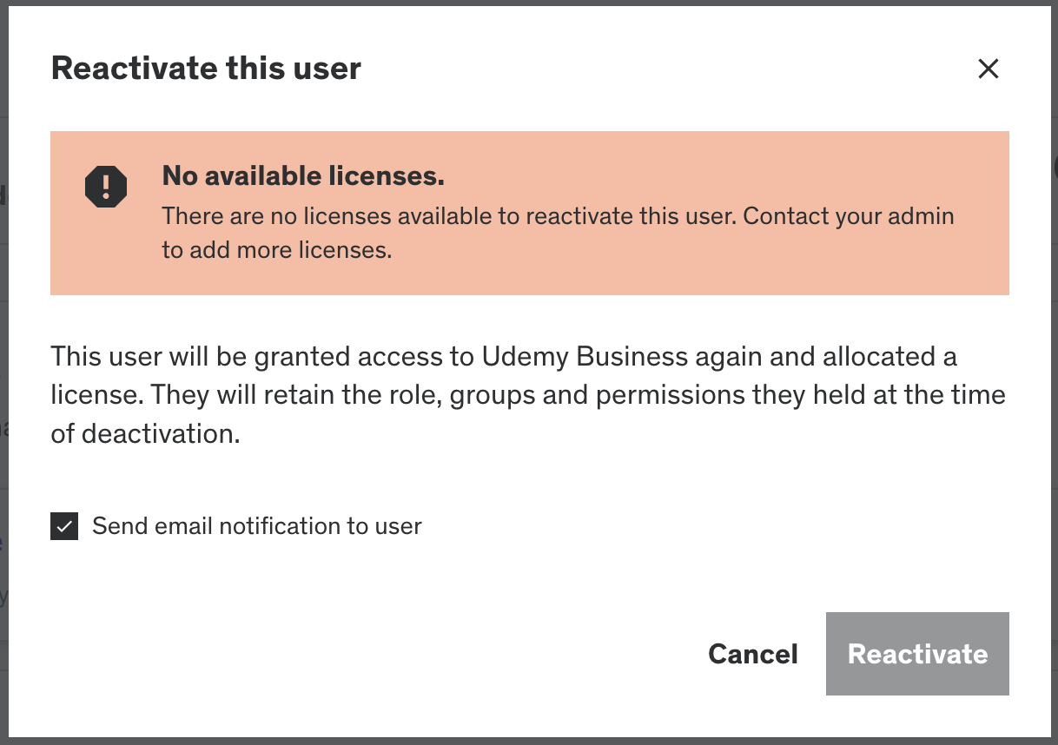This screenshot has height=745, width=1058.
Task: Toggle the email notification checkmark box
Action: (64, 526)
